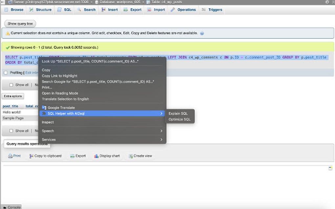Click the Print icon under query results operations
Viewport: 335px width, 209px height.
coord(14,156)
